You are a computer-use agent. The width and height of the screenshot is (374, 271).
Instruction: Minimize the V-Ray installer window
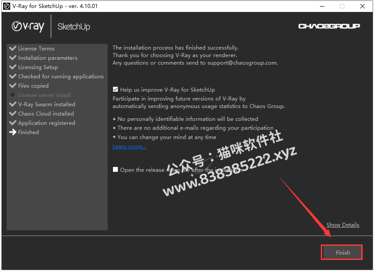click(322, 6)
